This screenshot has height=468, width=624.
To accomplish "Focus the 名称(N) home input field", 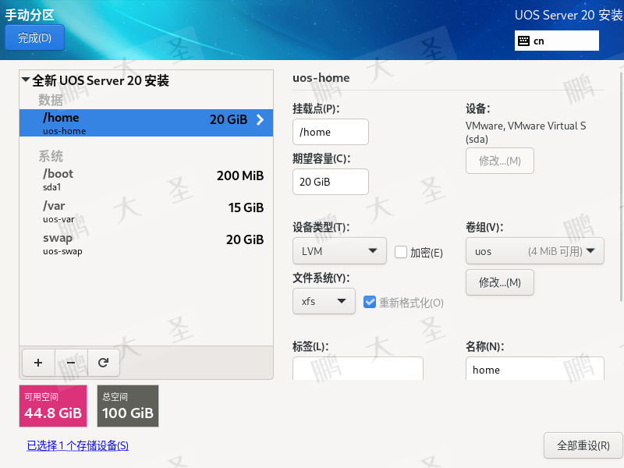I will [535, 368].
